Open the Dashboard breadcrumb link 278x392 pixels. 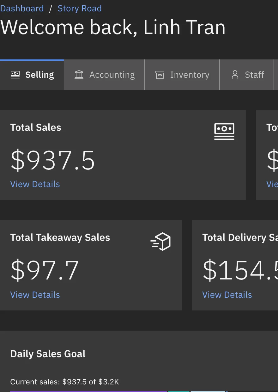[22, 9]
